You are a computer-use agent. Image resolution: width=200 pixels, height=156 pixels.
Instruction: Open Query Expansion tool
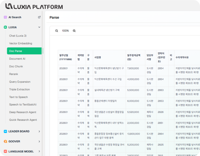click(x=20, y=82)
